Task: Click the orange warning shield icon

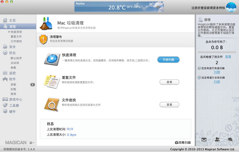Action: pos(43,39)
